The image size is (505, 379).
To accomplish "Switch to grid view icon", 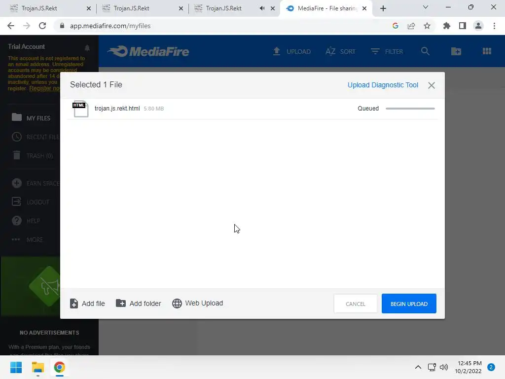I will [x=487, y=51].
